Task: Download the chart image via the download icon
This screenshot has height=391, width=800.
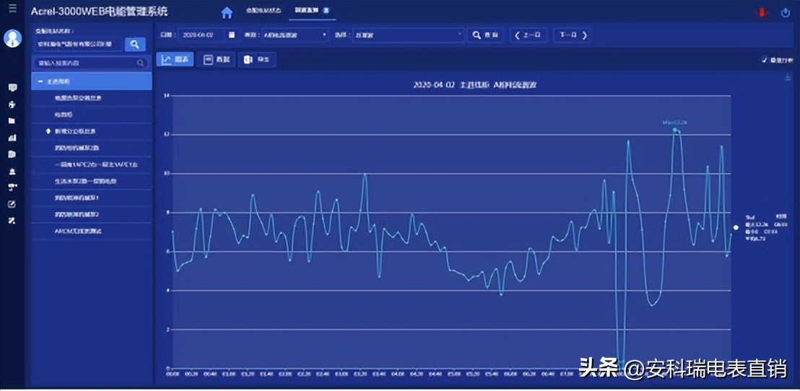Action: 788,77
